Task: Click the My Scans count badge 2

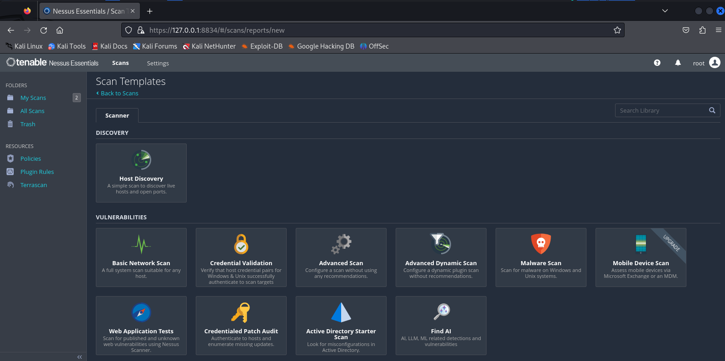Action: tap(76, 98)
